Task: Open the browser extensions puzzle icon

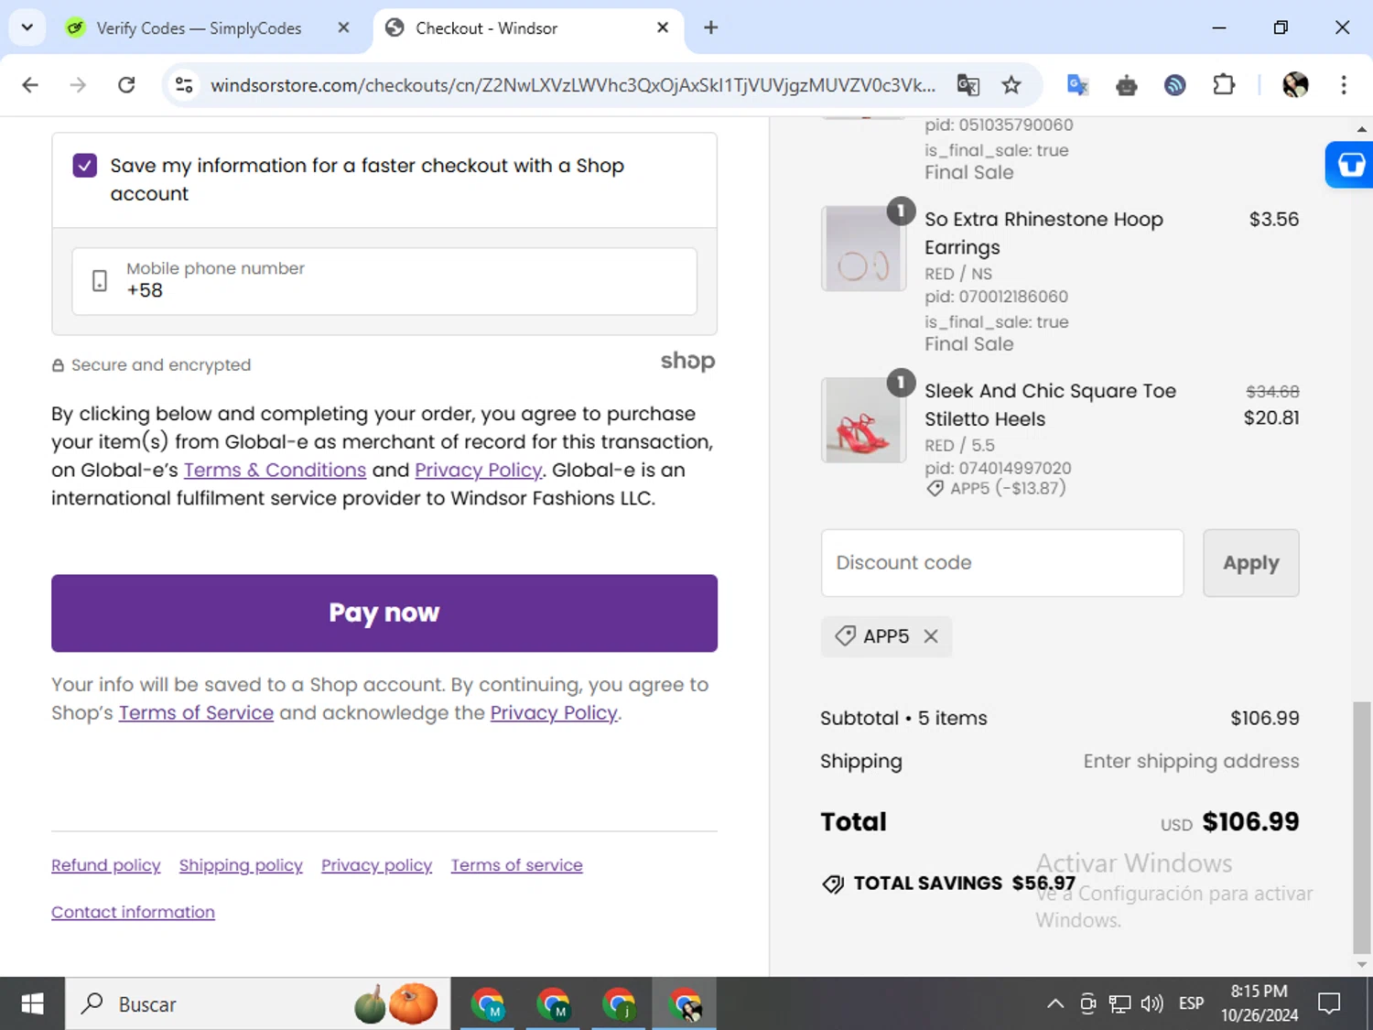Action: [1223, 85]
